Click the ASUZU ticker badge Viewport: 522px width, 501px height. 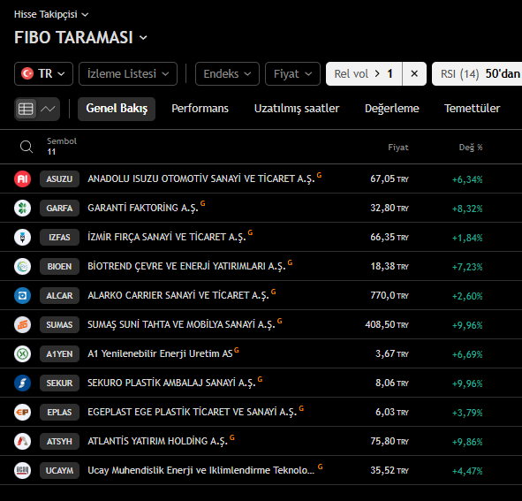[59, 178]
